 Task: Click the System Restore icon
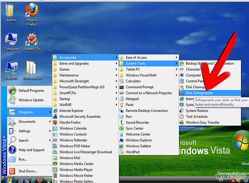pyautogui.click(x=182, y=111)
